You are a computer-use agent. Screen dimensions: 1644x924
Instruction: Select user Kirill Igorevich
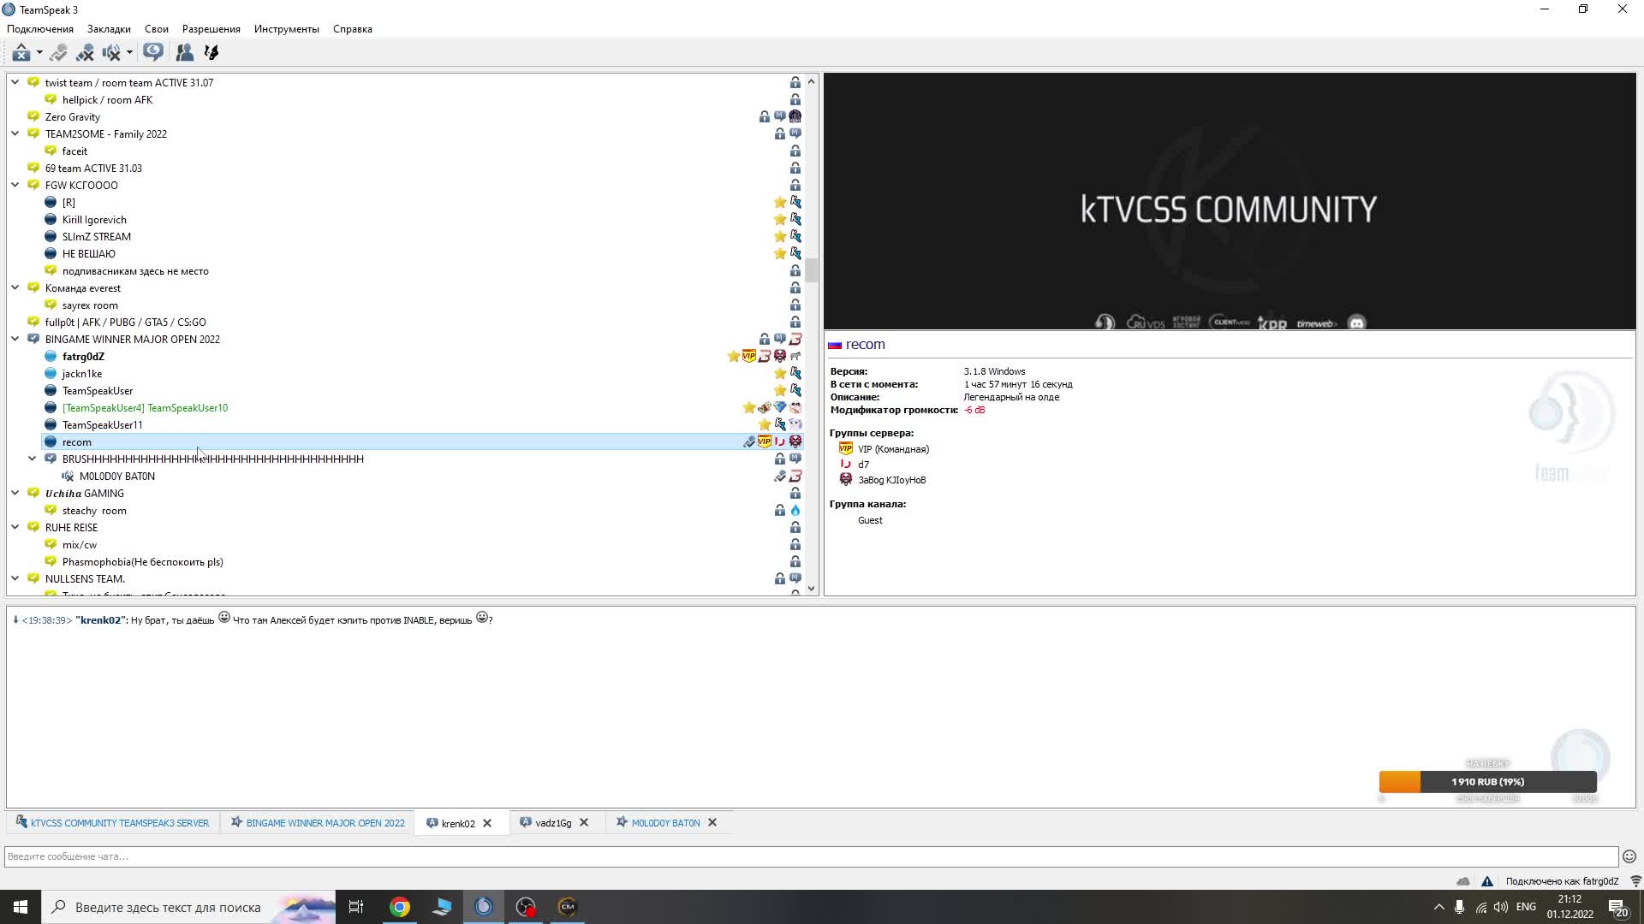(x=94, y=220)
